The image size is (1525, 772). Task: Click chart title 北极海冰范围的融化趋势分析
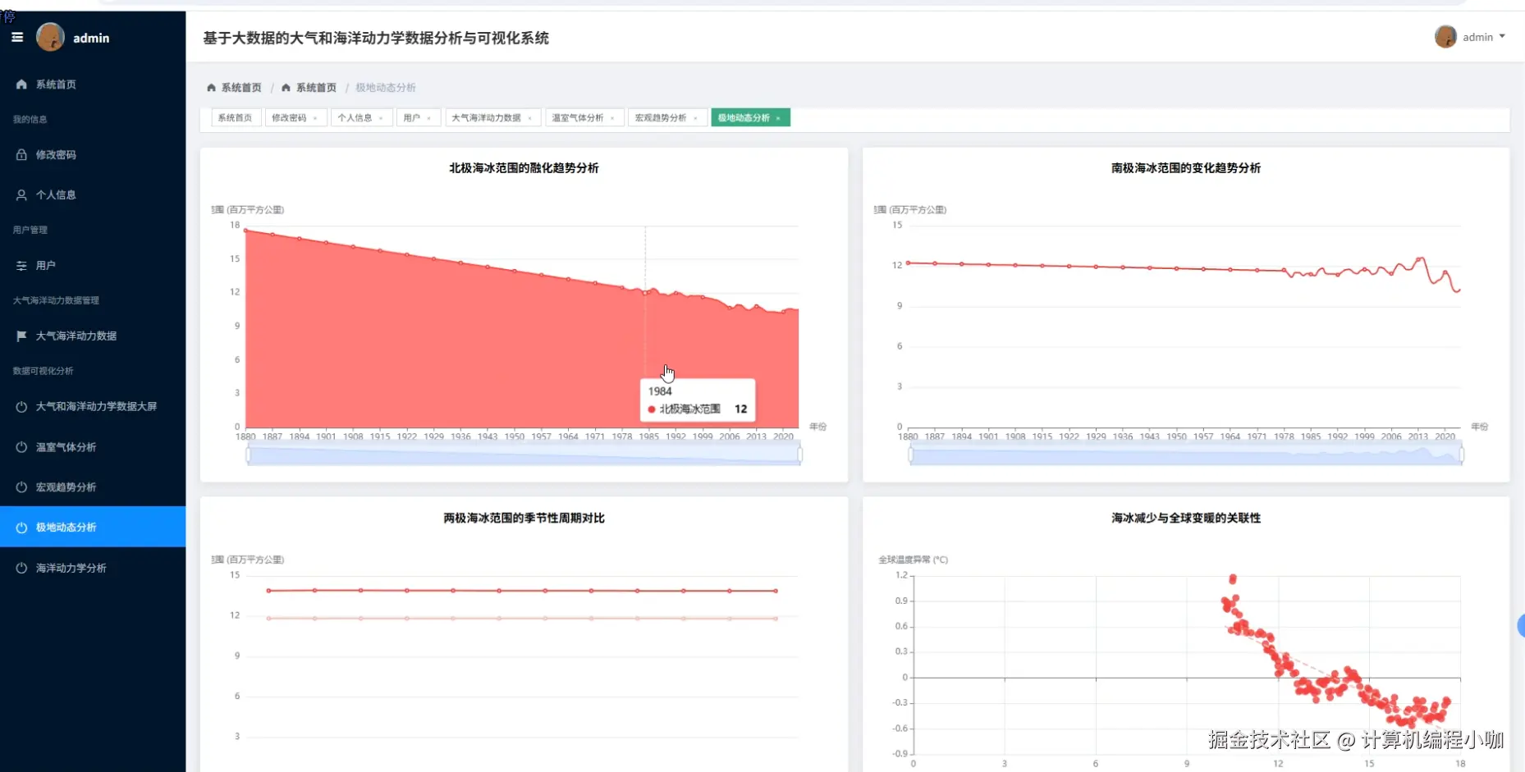(x=524, y=168)
